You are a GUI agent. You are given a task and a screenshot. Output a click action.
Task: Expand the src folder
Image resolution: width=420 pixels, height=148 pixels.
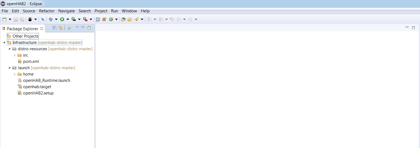coord(15,55)
